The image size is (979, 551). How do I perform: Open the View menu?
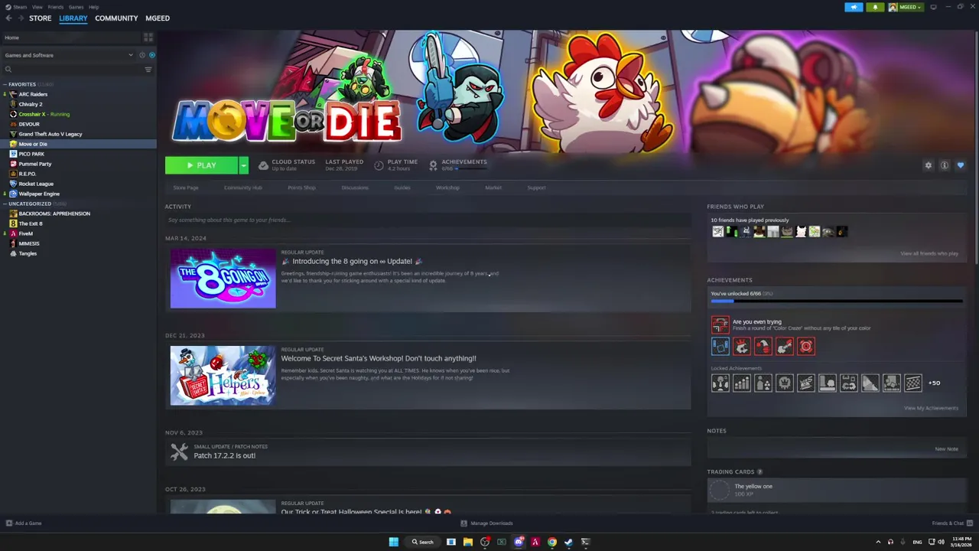[x=37, y=7]
